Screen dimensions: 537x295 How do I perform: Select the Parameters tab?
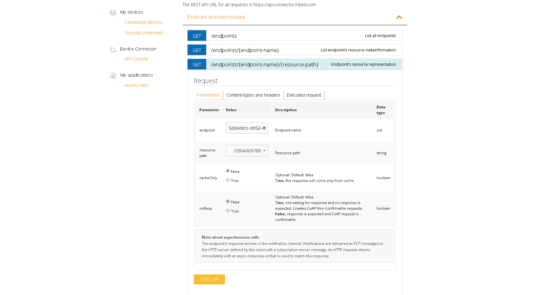pos(208,95)
